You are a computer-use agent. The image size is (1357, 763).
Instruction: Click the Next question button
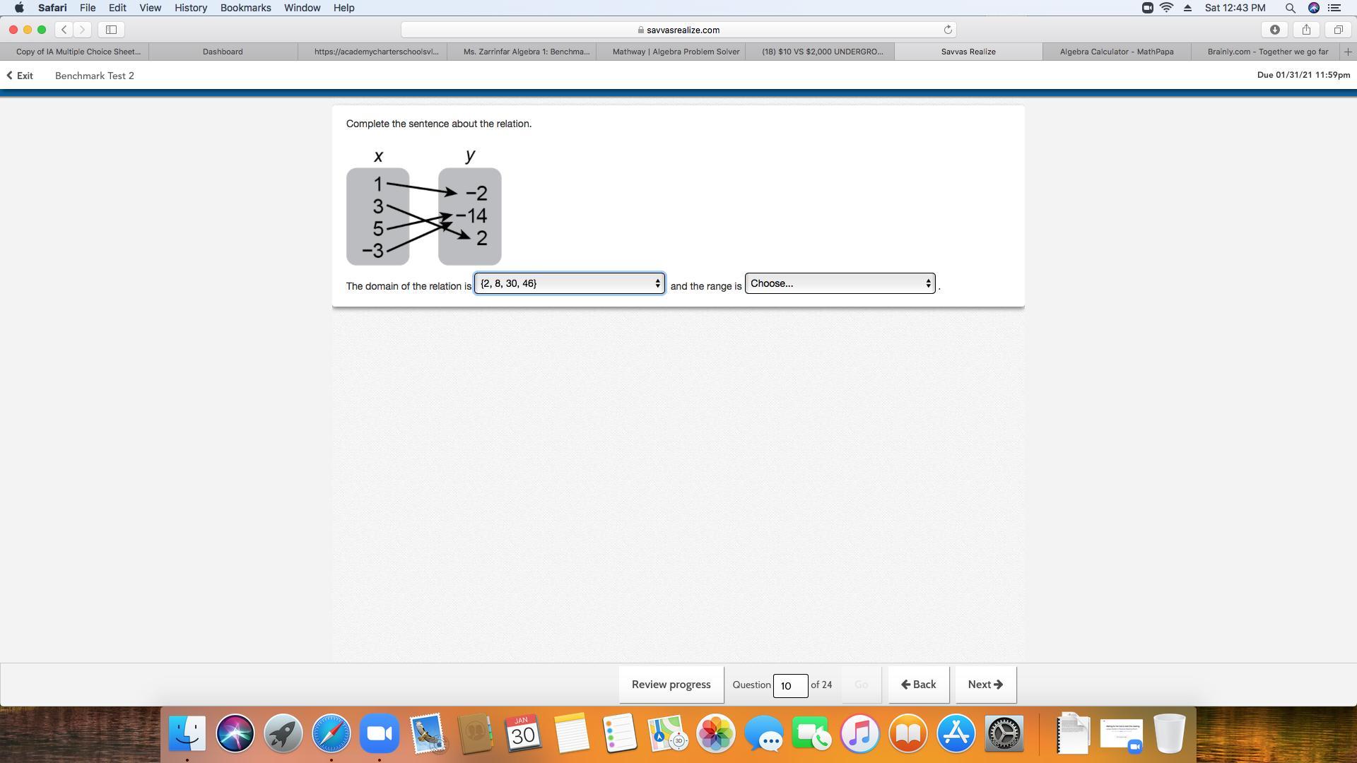coord(985,685)
